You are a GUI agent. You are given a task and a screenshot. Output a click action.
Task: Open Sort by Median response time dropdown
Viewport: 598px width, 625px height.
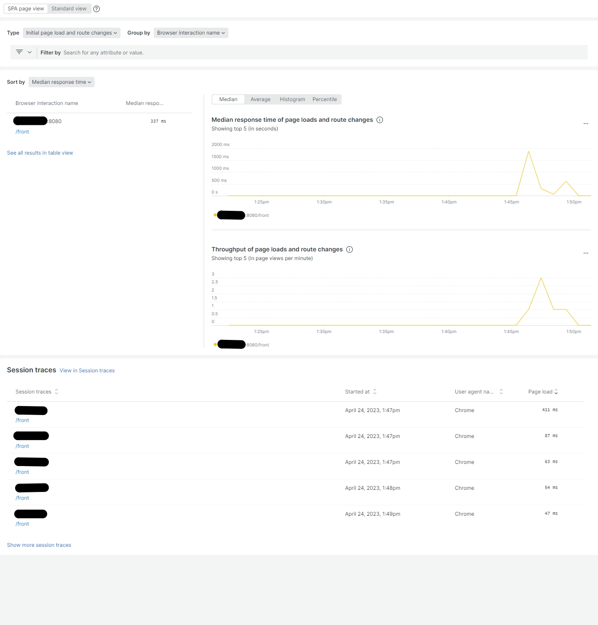(61, 82)
